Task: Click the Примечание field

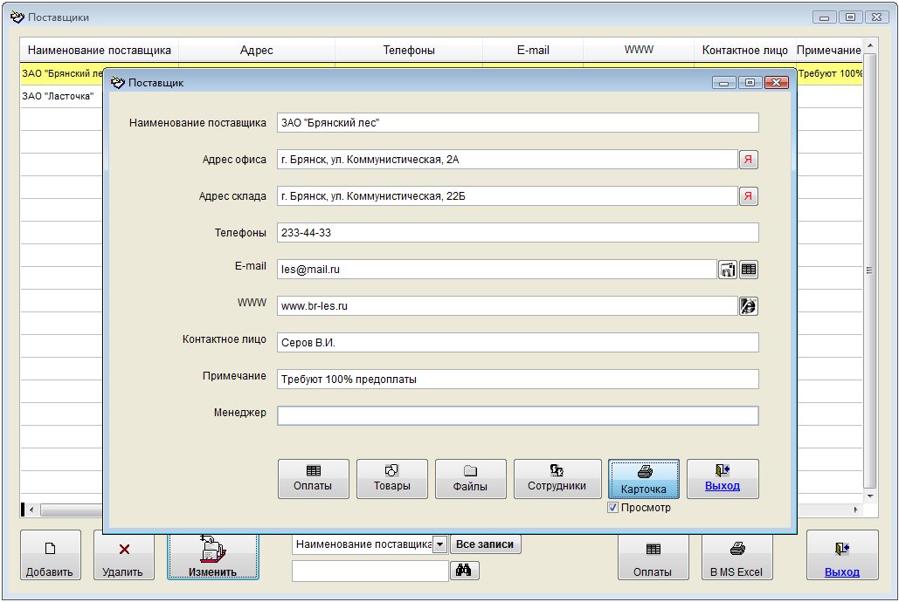Action: click(518, 380)
